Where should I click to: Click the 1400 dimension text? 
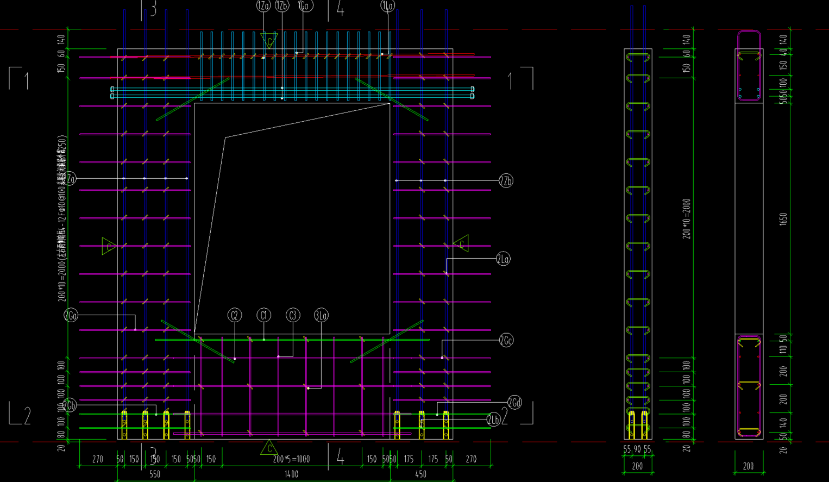coord(292,474)
